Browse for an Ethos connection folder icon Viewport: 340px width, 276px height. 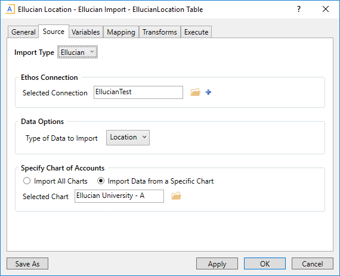pyautogui.click(x=196, y=92)
